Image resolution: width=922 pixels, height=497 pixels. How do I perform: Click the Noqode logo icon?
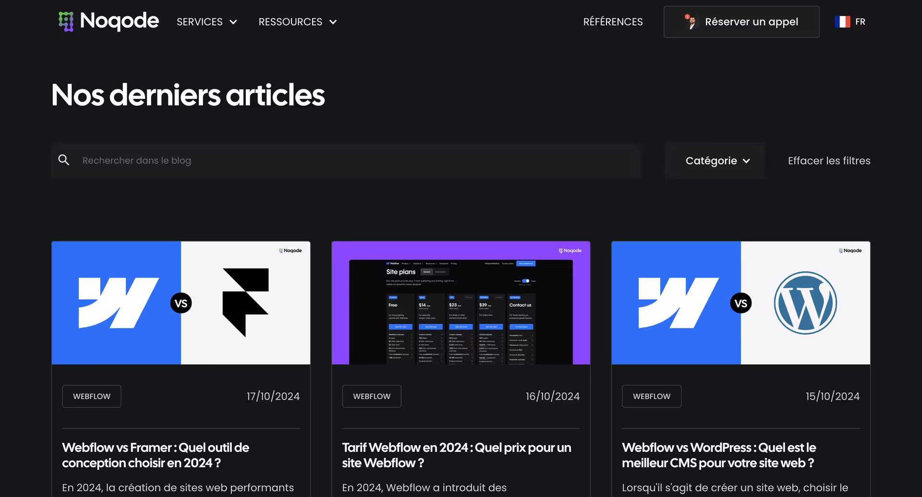(66, 22)
